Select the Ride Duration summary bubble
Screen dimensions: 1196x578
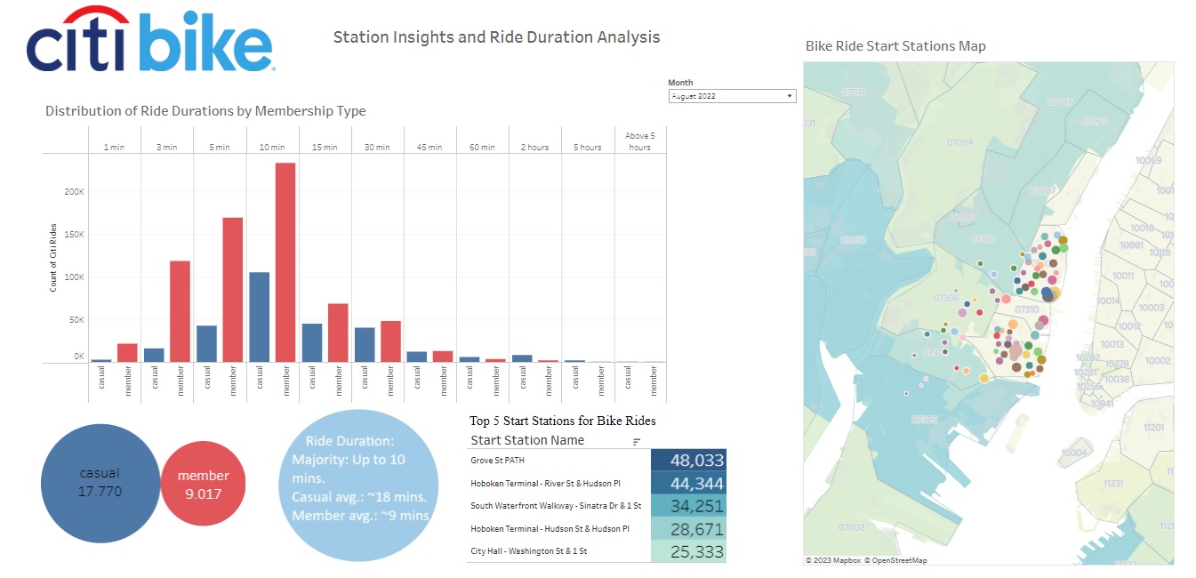click(360, 485)
